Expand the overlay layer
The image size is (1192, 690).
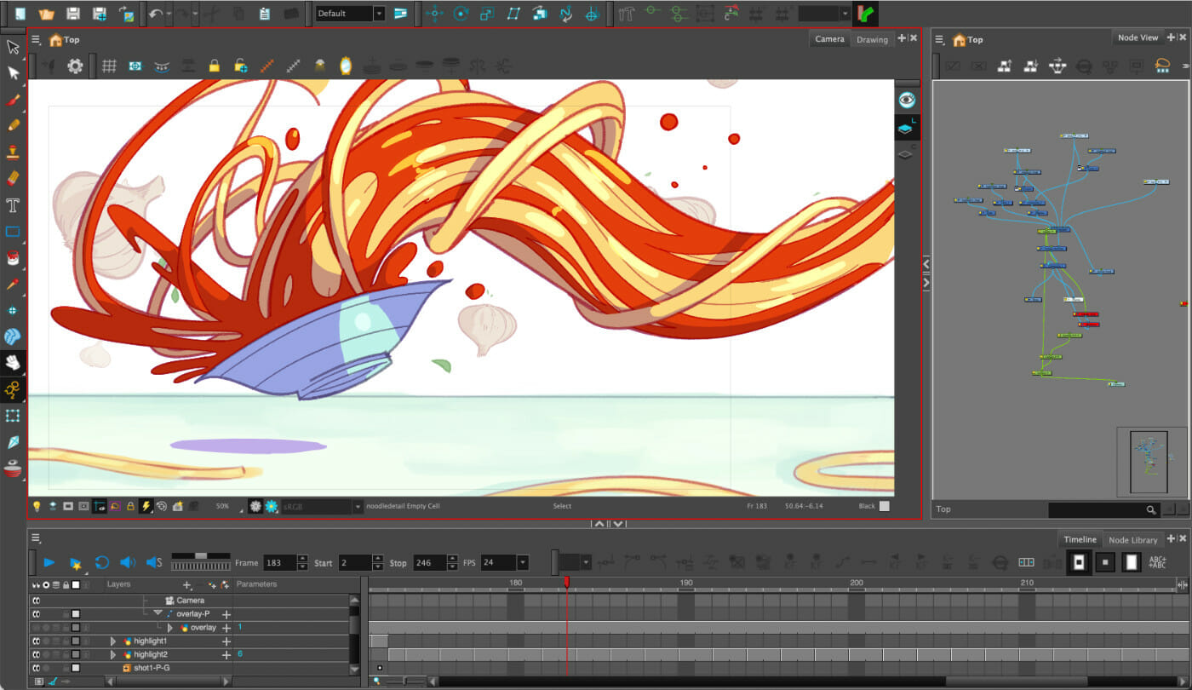coord(170,628)
